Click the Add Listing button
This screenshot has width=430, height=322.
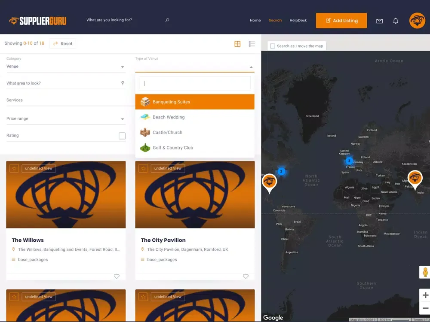click(341, 21)
